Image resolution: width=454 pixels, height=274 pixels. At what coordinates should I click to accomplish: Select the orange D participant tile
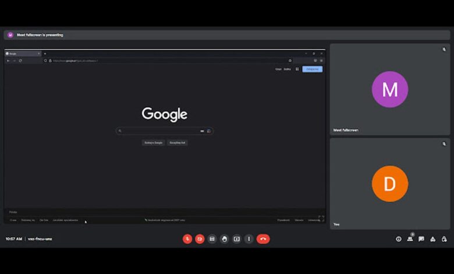389,184
